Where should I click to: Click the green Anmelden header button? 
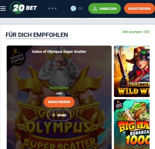point(104,8)
